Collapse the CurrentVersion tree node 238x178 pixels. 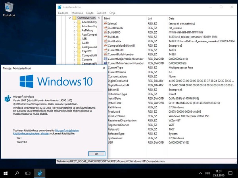(x=70, y=18)
